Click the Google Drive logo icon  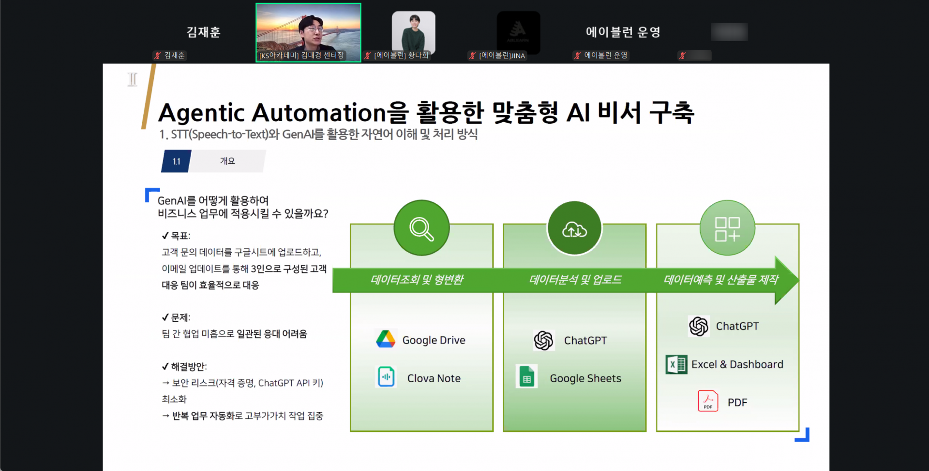click(386, 340)
